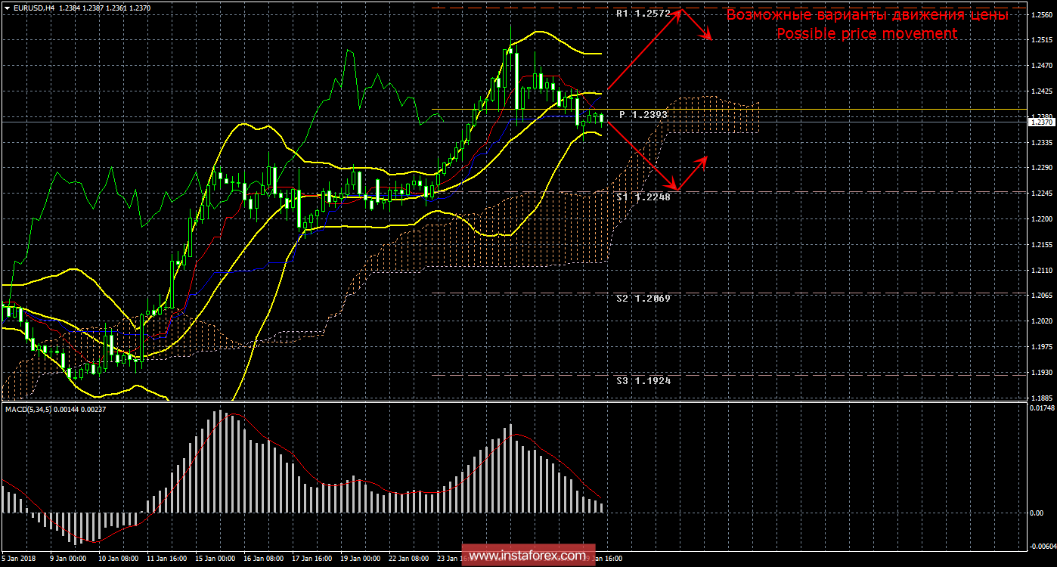Open the chart menu triangle beside EURUSD,H4

click(x=7, y=8)
